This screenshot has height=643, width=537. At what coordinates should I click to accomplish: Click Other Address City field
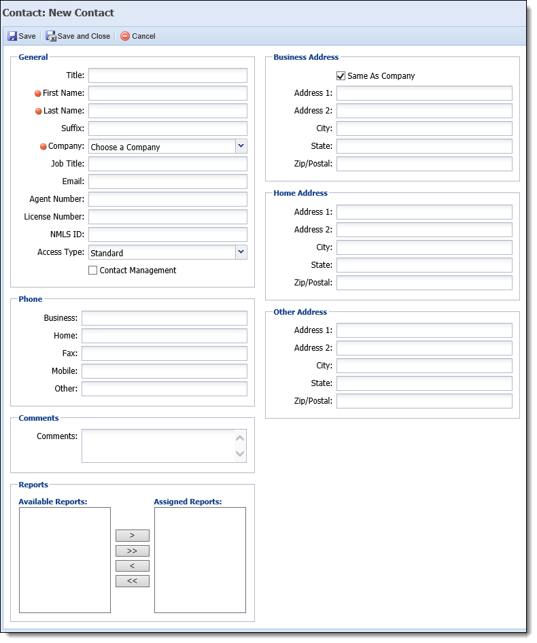coord(425,366)
